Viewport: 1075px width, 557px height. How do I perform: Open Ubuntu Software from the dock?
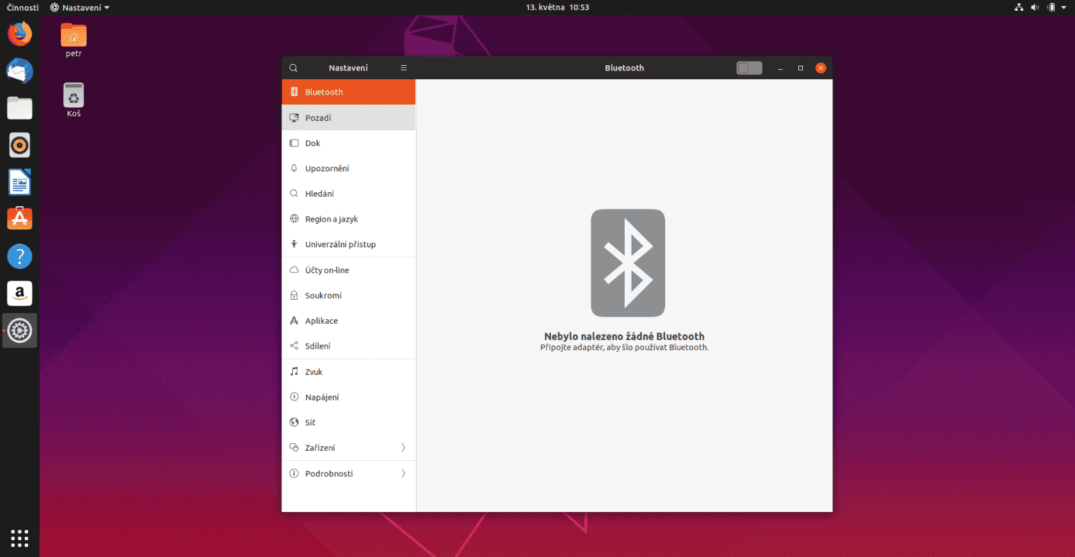pyautogui.click(x=19, y=219)
